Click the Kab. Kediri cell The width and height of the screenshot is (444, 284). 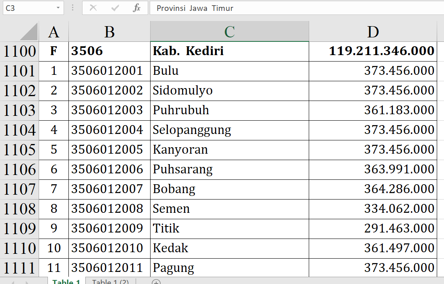(x=229, y=51)
